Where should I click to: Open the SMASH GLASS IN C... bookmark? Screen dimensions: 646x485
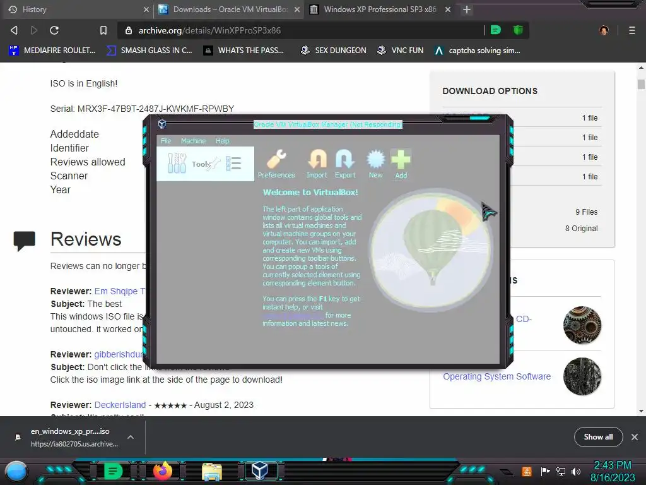tap(149, 51)
